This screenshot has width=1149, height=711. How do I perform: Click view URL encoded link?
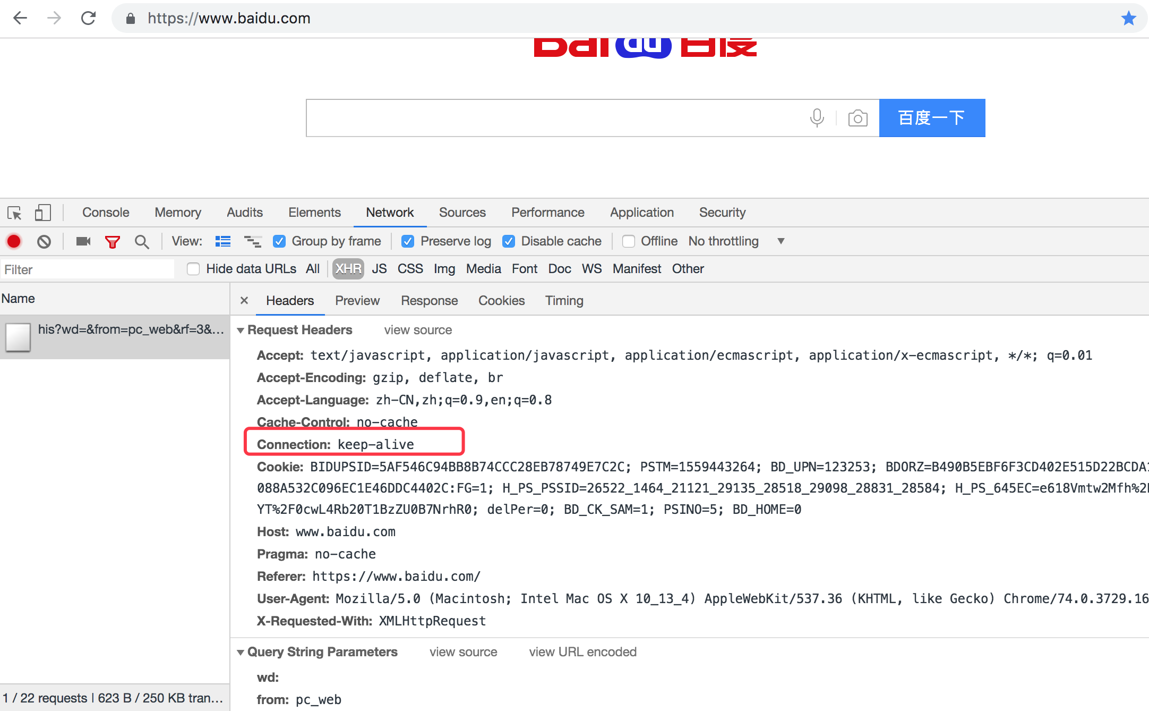point(582,652)
